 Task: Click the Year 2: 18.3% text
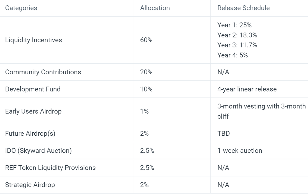click(x=237, y=35)
